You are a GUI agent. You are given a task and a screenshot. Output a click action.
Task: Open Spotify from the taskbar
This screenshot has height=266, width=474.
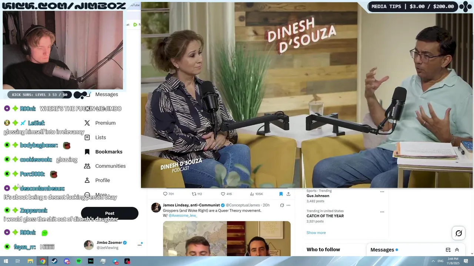tap(79, 261)
